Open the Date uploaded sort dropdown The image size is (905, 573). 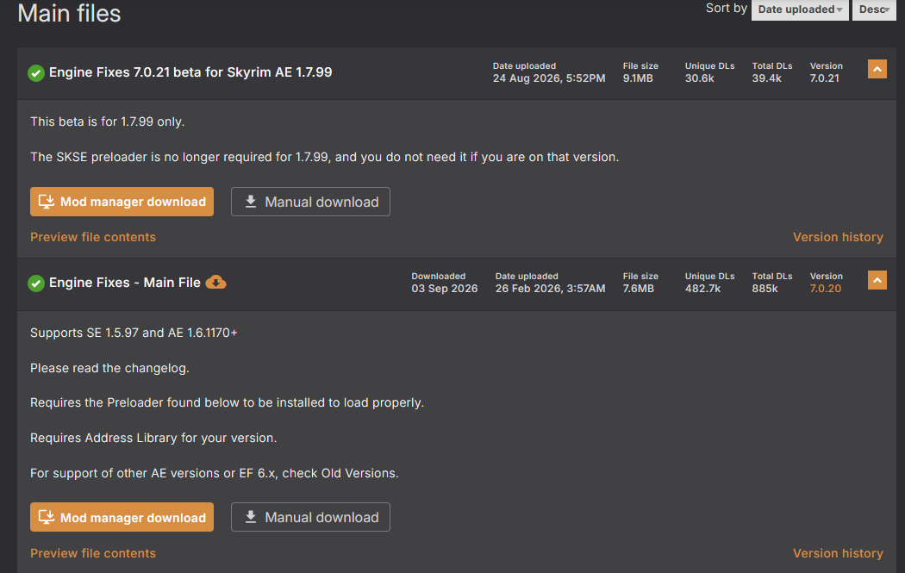(x=799, y=9)
